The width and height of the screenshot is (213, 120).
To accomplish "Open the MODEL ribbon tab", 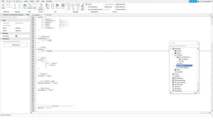I will [x=32, y=1].
